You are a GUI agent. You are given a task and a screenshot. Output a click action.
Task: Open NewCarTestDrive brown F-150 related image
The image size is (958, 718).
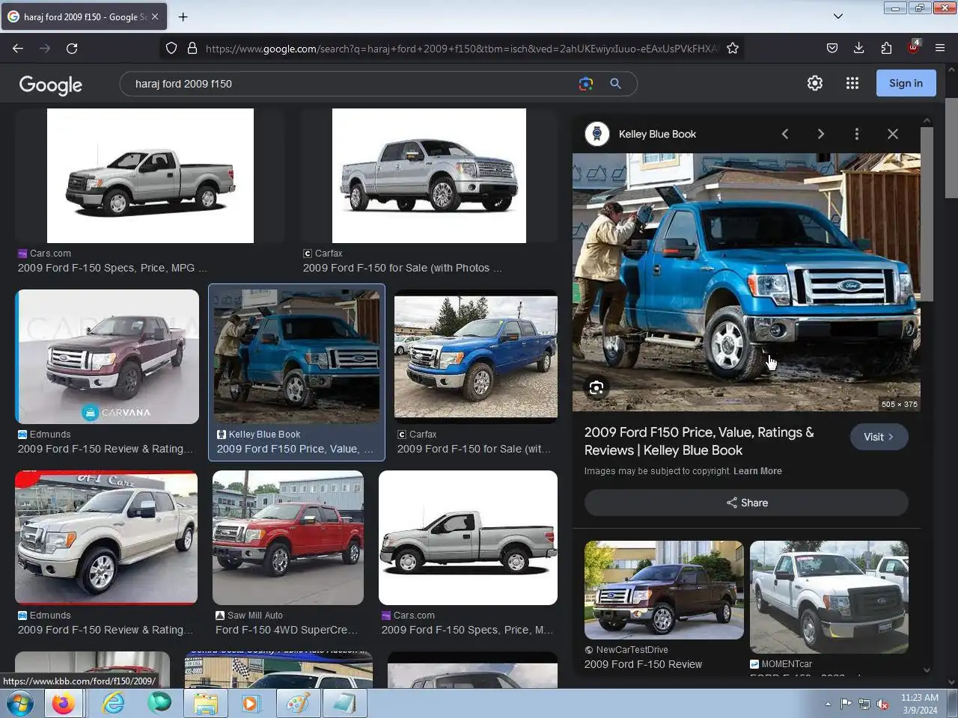click(664, 590)
